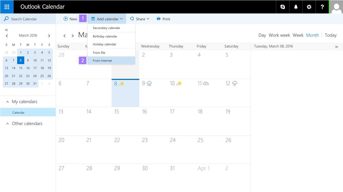Jump to Today
Screen dimensions: 343x192
click(x=331, y=35)
